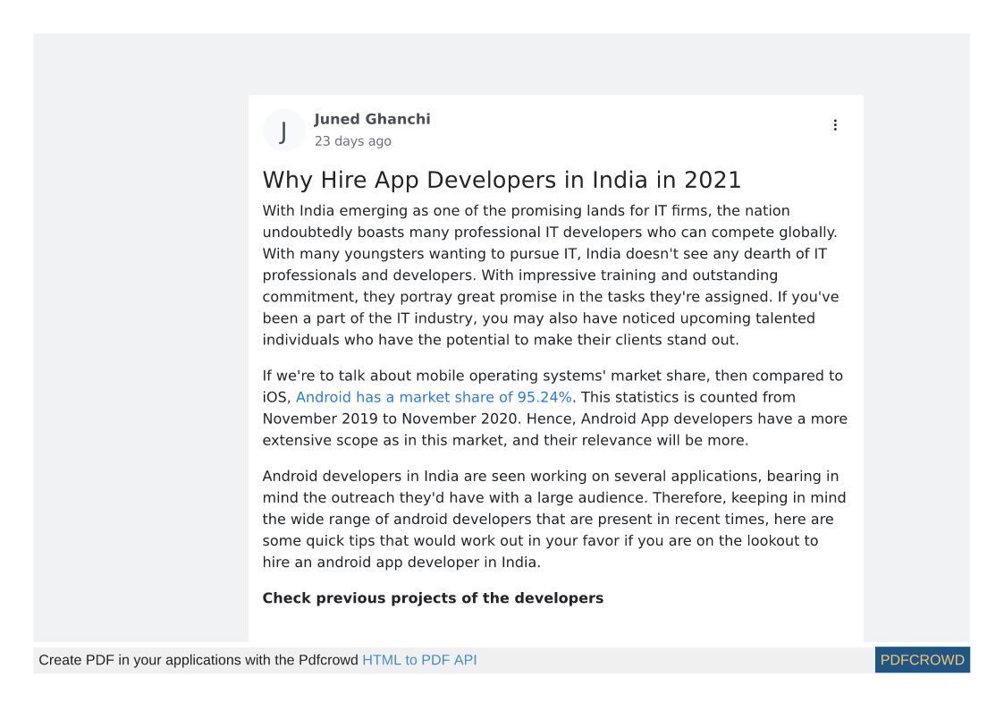Click the line starting "commitment, they portray great"
The height and width of the screenshot is (711, 1004).
click(550, 297)
